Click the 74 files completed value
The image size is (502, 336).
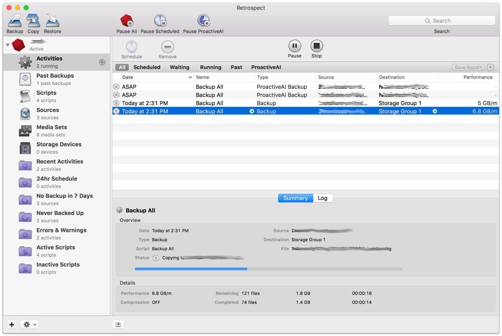pyautogui.click(x=249, y=302)
